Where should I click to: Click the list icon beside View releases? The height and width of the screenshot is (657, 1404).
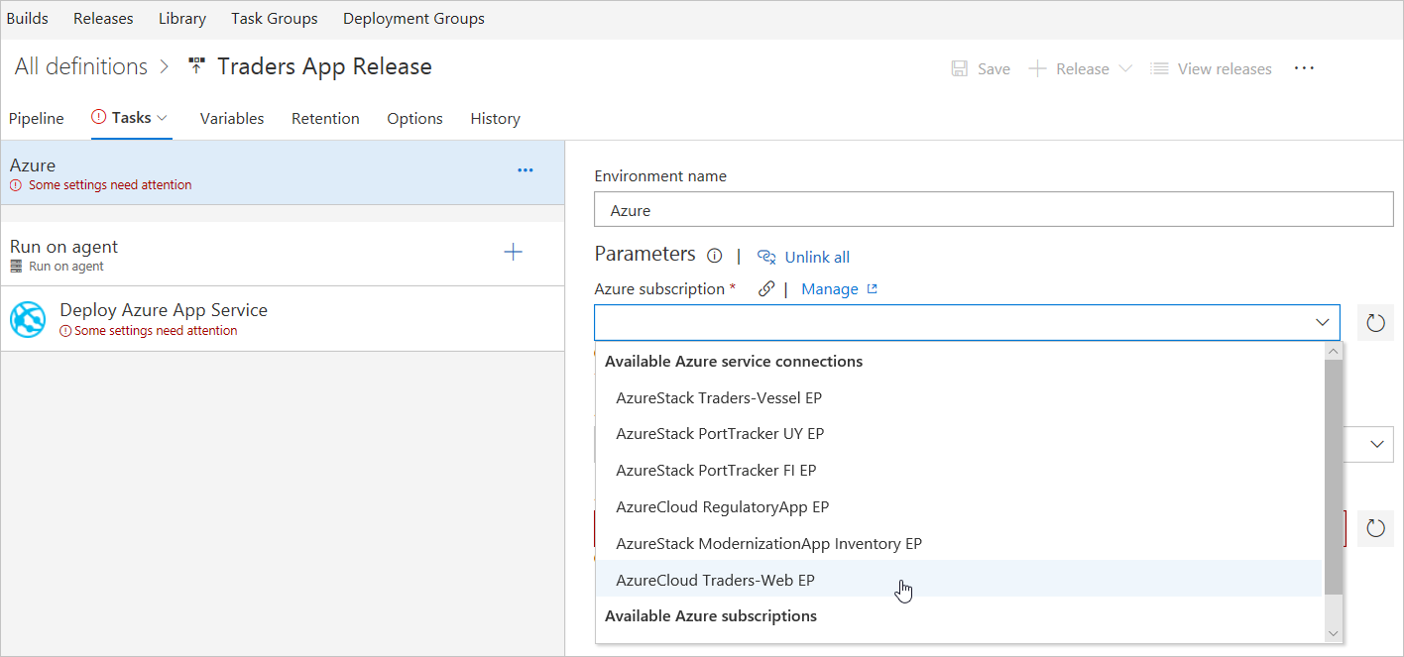(x=1159, y=68)
